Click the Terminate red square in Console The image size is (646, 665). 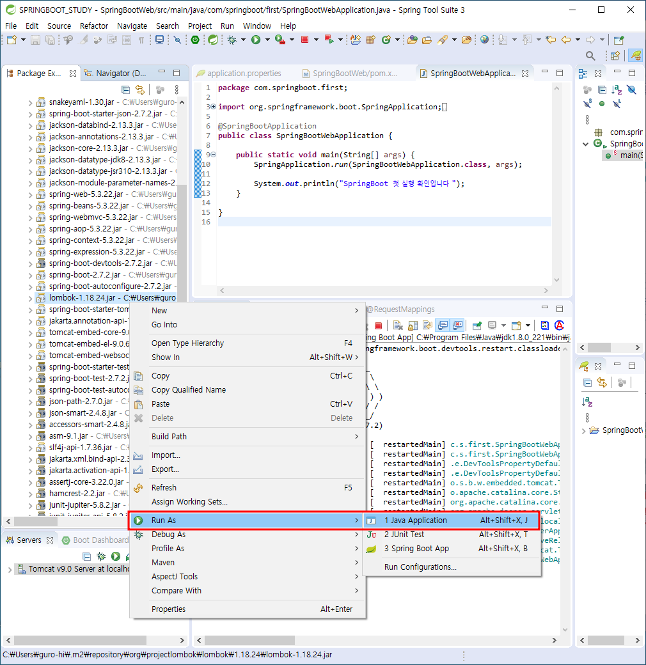coord(379,325)
